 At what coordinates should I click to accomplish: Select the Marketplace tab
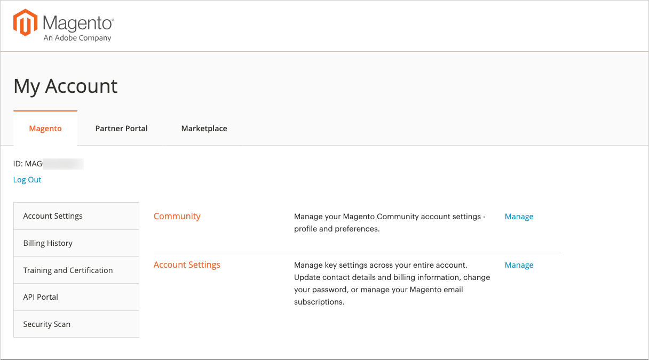204,129
